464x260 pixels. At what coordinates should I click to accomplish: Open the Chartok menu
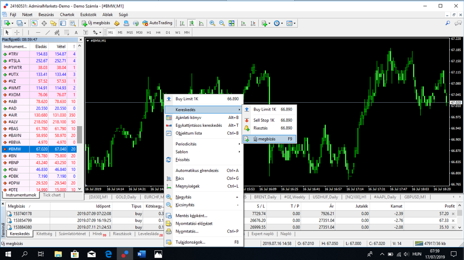coord(67,14)
